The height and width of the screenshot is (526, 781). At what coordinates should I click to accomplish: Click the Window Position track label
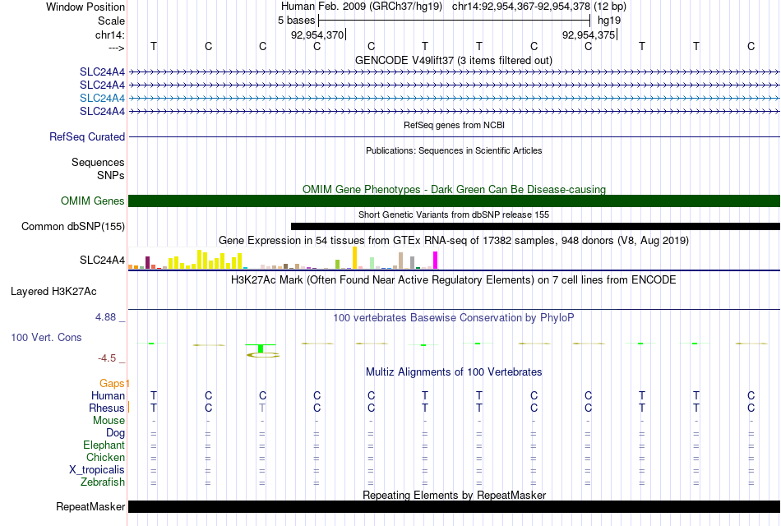(85, 7)
